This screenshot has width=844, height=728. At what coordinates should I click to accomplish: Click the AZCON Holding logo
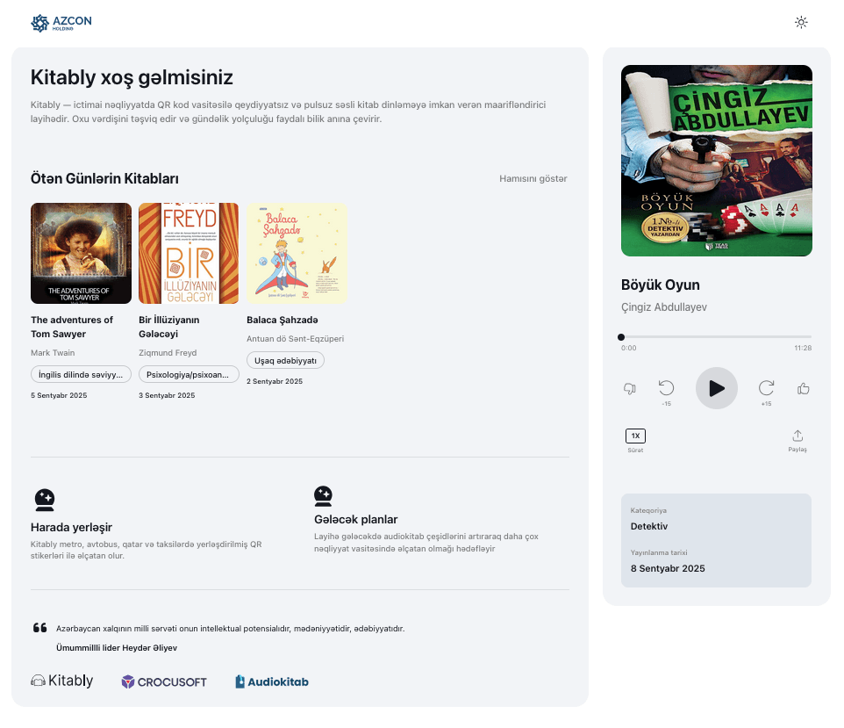coord(61,23)
